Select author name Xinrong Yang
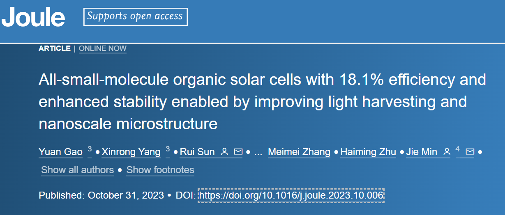505x215 pixels. click(x=131, y=152)
